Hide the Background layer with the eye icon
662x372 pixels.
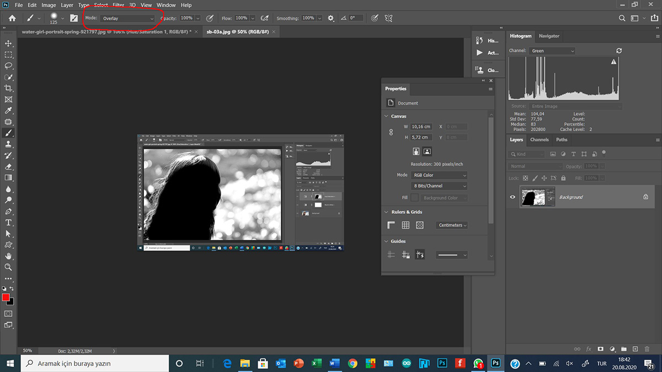coord(512,197)
